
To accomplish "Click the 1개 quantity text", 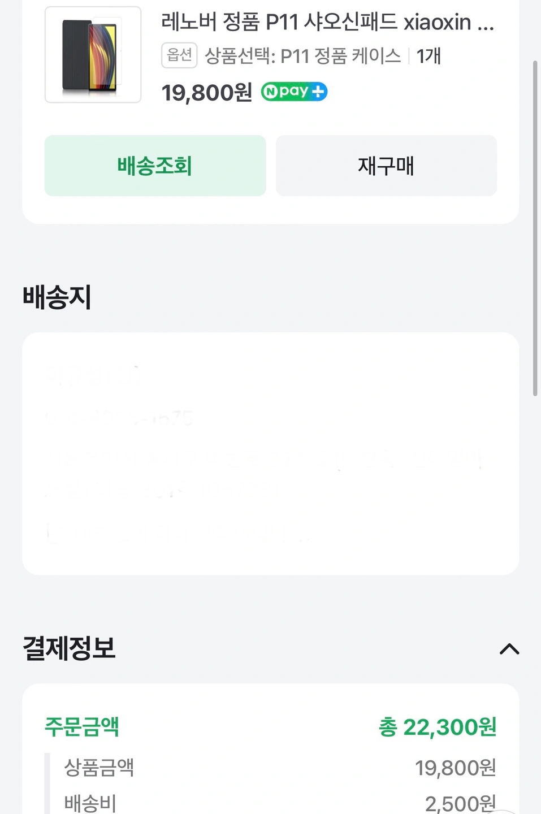I will [429, 56].
